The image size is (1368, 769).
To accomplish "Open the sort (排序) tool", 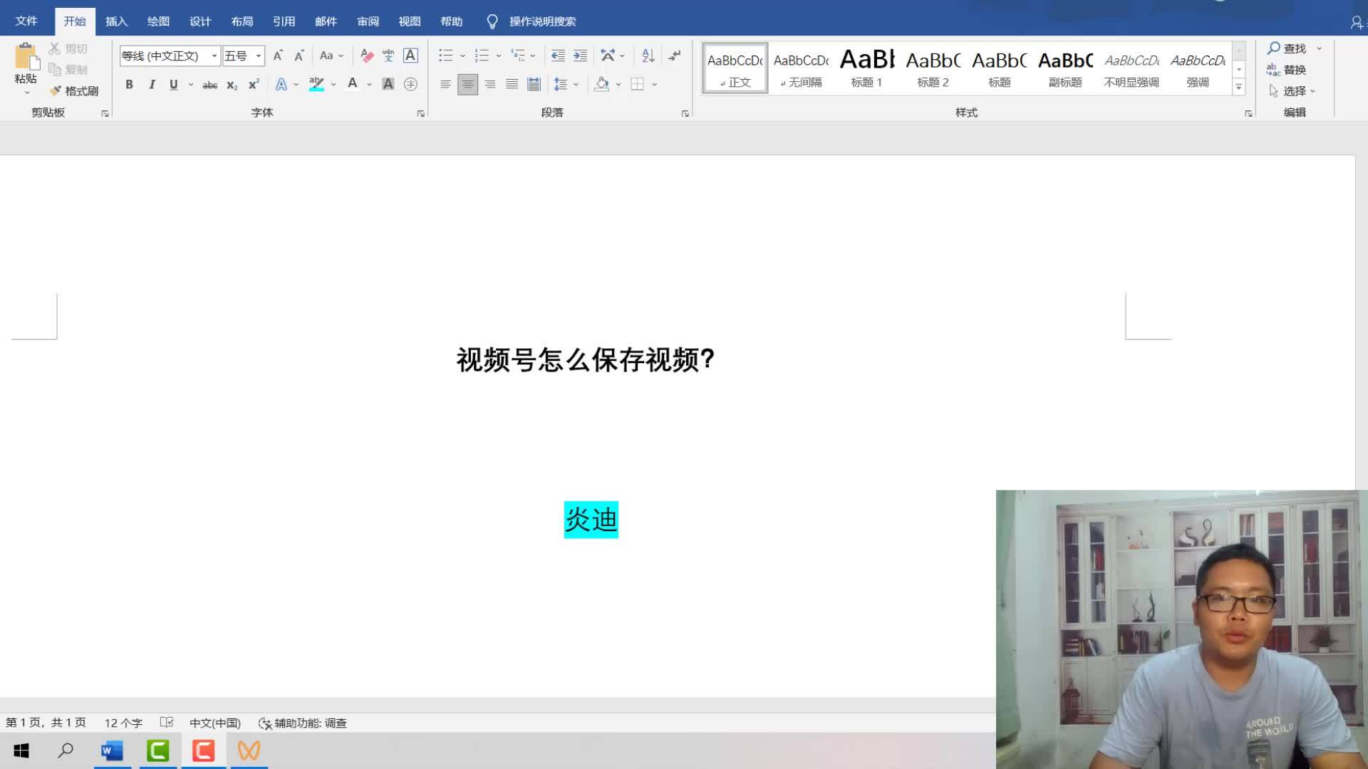I will pyautogui.click(x=647, y=55).
